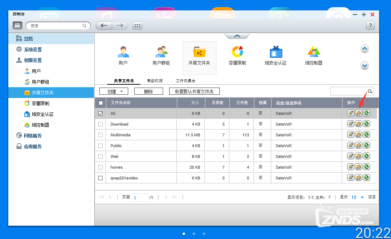Image resolution: width=391 pixels, height=239 pixels.
Task: Check the qnap251avideo folder checkbox
Action: coord(100,178)
